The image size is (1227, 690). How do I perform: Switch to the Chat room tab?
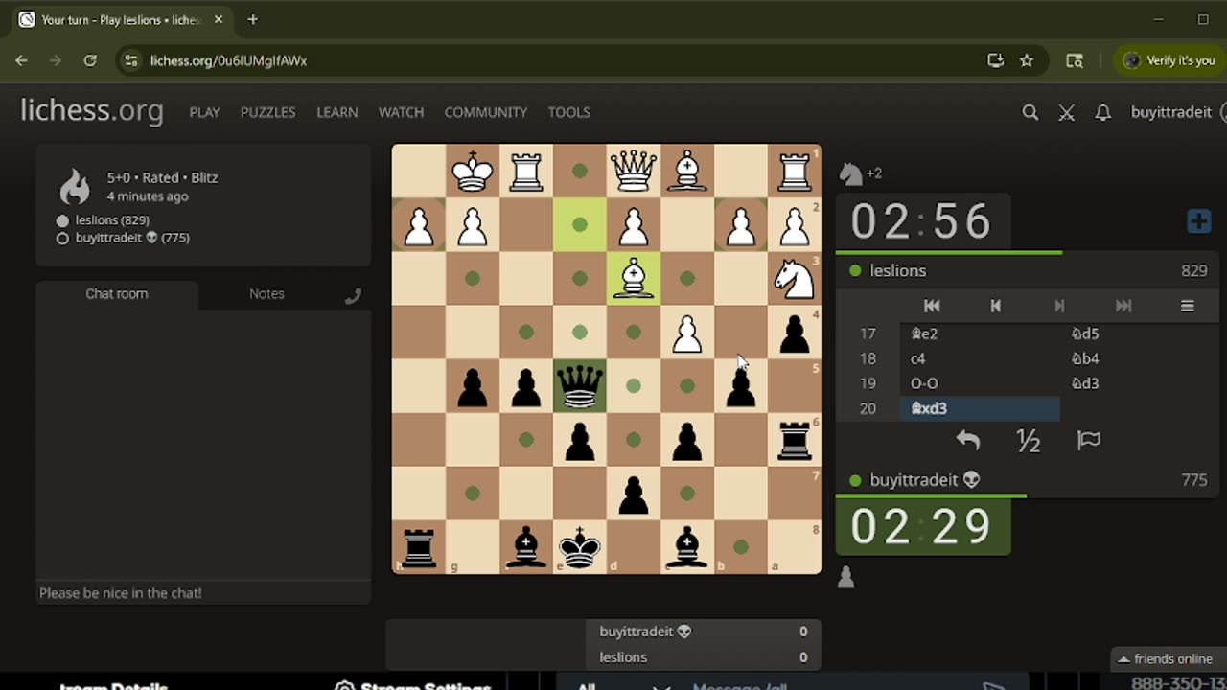click(x=117, y=294)
